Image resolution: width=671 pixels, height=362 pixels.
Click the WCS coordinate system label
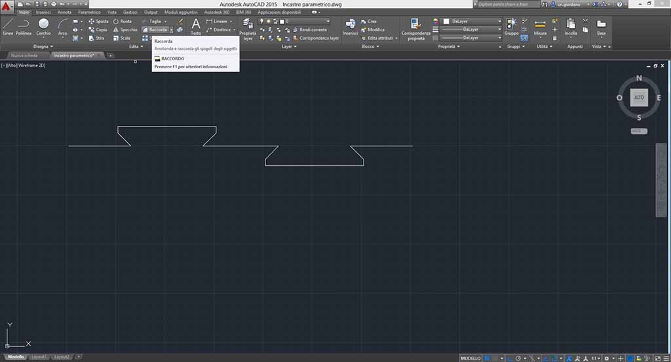[x=639, y=131]
